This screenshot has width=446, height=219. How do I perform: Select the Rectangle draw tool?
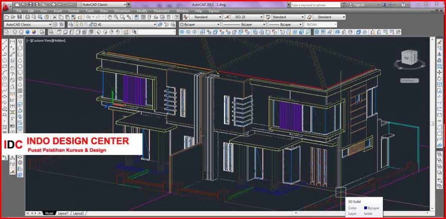5,66
